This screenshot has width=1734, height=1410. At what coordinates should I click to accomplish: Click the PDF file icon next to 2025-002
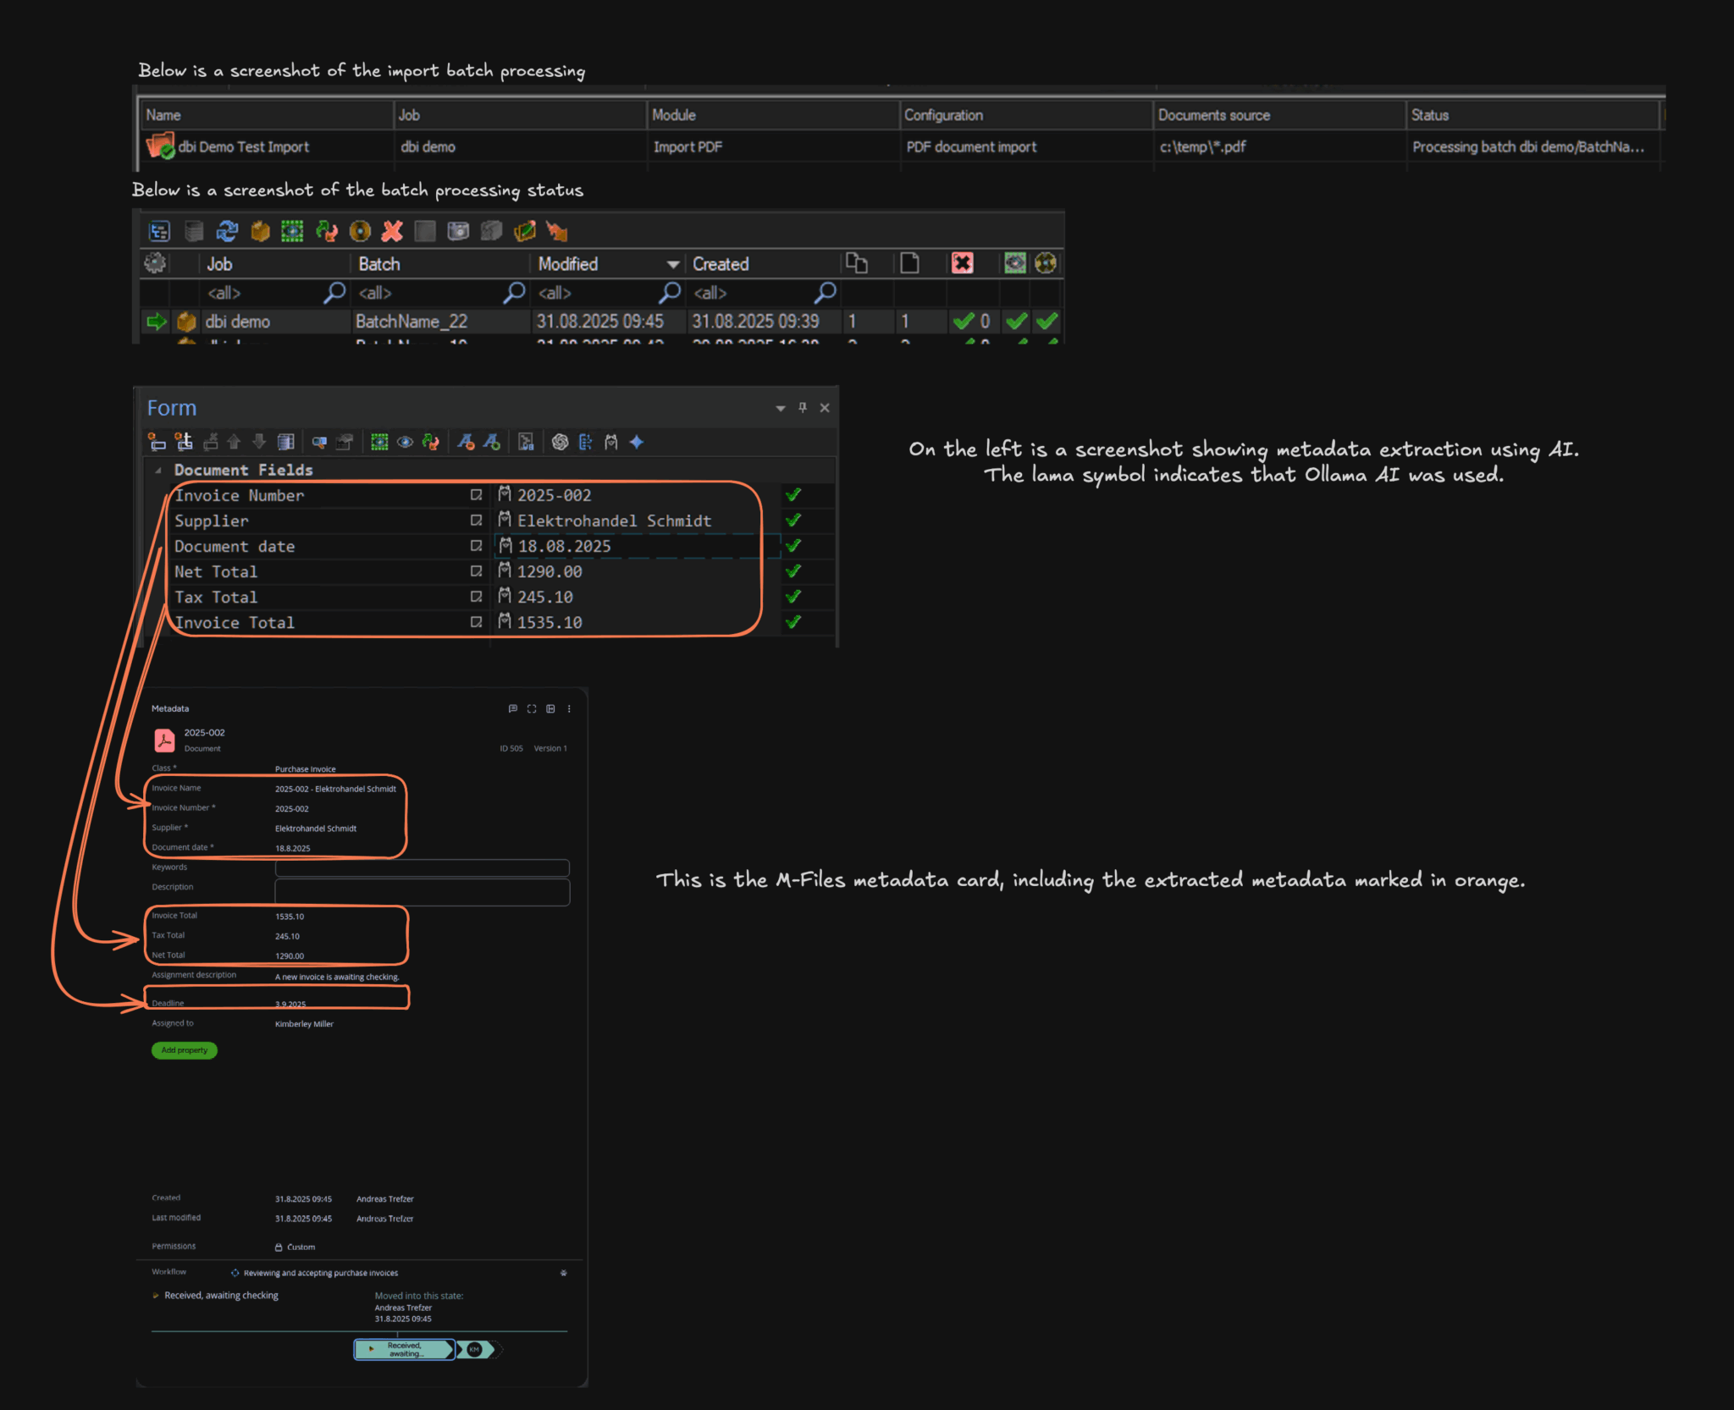(x=164, y=741)
